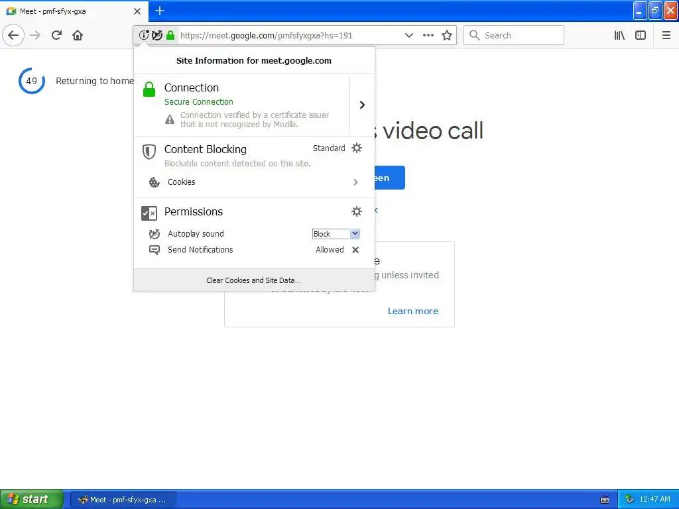
Task: Expand Connection details with the right arrow
Action: 362,105
